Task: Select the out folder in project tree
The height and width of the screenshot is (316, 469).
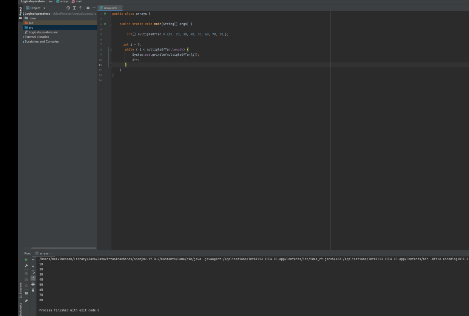Action: (x=31, y=23)
